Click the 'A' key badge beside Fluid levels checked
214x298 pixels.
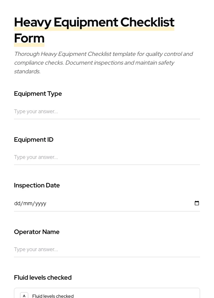click(24, 295)
